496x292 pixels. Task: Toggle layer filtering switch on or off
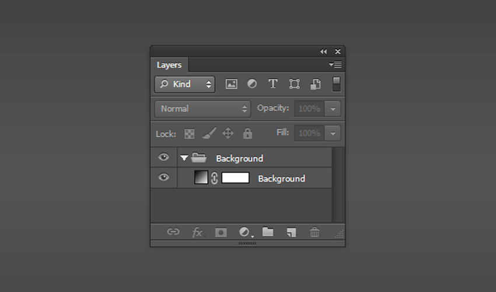coord(336,84)
